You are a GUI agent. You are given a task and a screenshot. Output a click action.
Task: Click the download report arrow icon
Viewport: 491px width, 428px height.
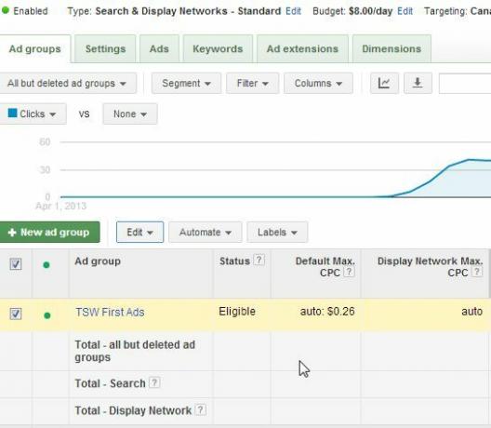point(418,84)
